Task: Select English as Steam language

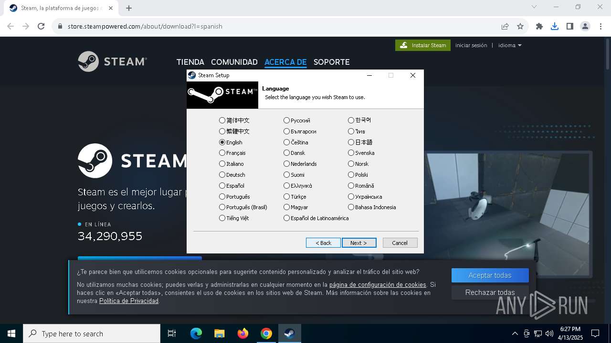Action: click(231, 142)
